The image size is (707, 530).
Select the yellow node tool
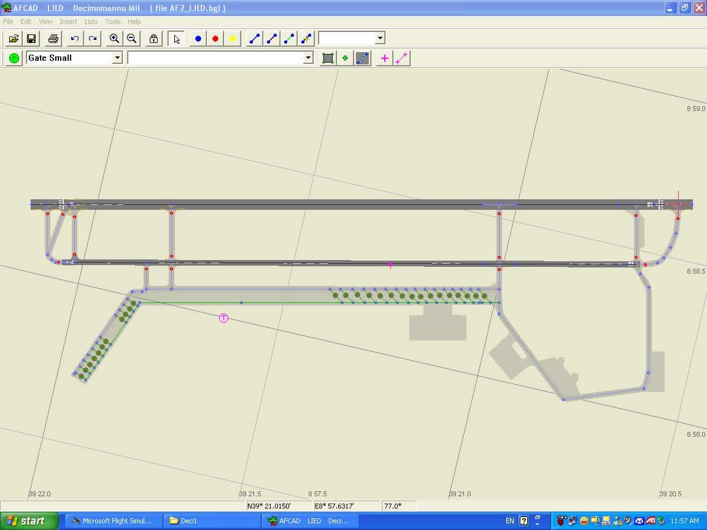[232, 39]
